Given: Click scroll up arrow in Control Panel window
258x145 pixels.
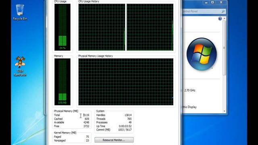Looking at the screenshot, I should [x=224, y=19].
